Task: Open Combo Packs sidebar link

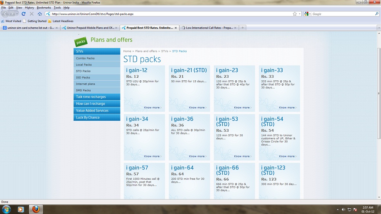Action: [97, 58]
